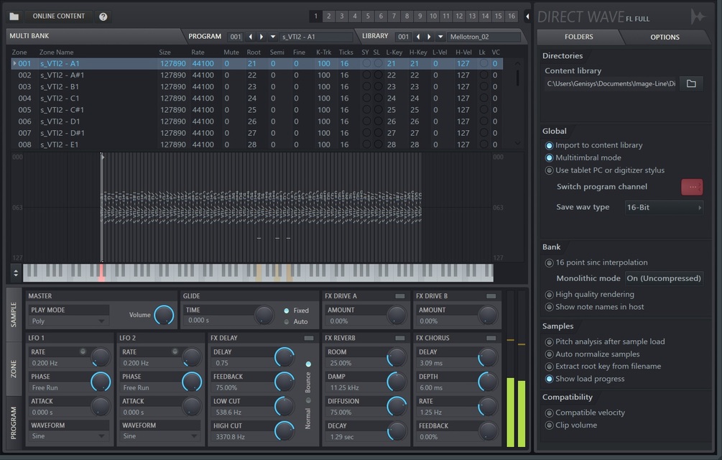Click the Direct Wave logo icon
This screenshot has width=722, height=460.
(698, 17)
